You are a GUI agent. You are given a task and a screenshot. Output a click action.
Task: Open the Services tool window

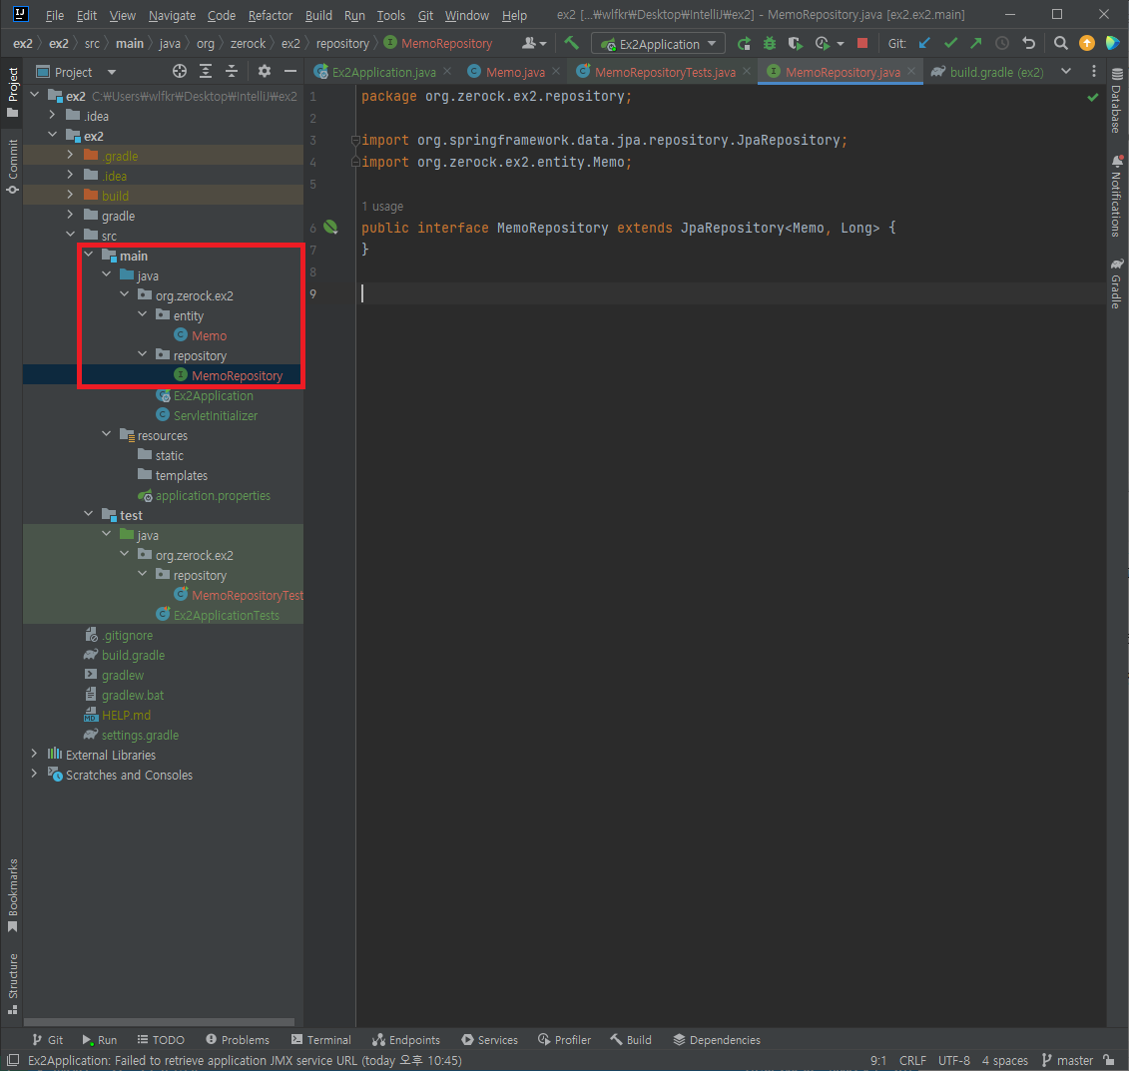[489, 1039]
